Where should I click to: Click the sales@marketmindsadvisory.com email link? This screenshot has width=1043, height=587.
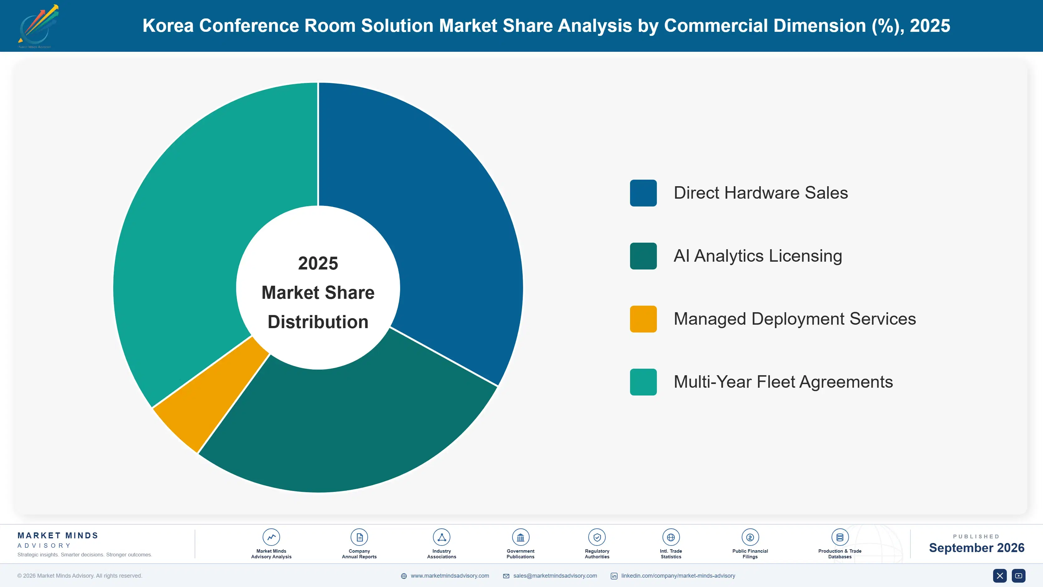pyautogui.click(x=555, y=576)
